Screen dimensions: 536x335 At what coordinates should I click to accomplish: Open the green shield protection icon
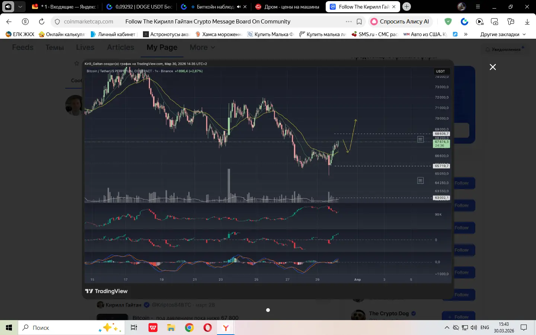[448, 22]
